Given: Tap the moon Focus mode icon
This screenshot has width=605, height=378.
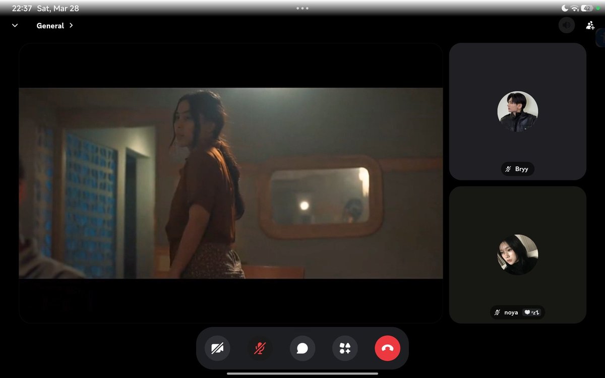Looking at the screenshot, I should (x=565, y=9).
